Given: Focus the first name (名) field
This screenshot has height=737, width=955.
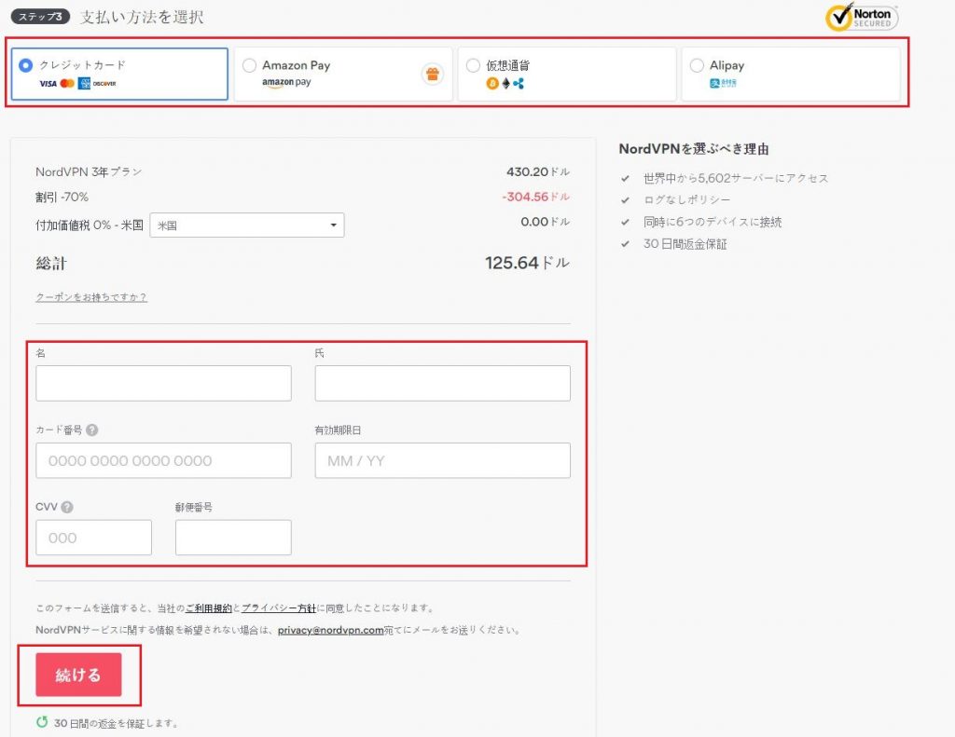Looking at the screenshot, I should (x=163, y=384).
